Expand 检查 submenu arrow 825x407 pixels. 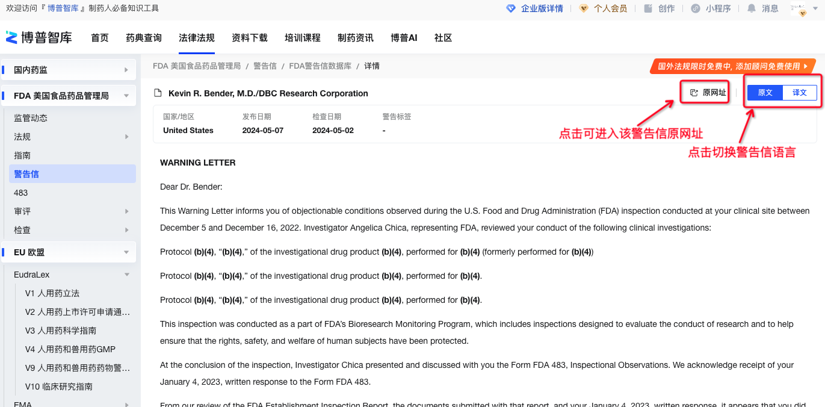(126, 230)
